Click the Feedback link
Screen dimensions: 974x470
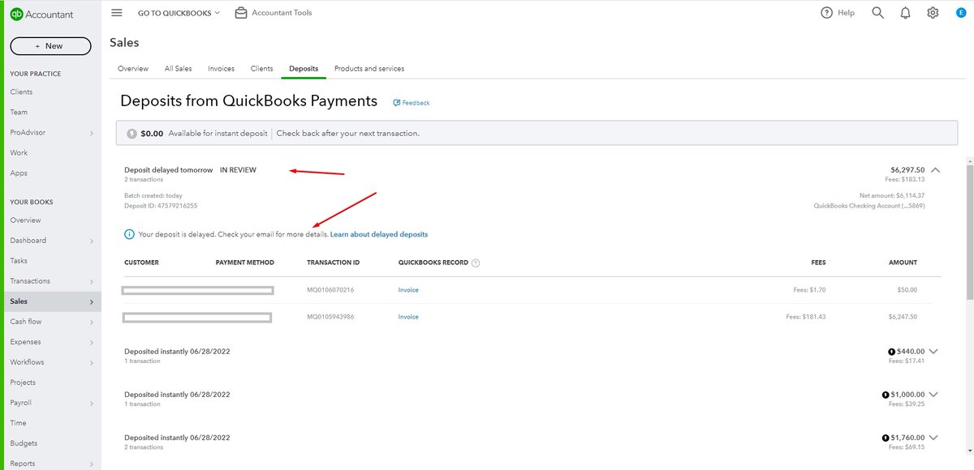click(412, 103)
